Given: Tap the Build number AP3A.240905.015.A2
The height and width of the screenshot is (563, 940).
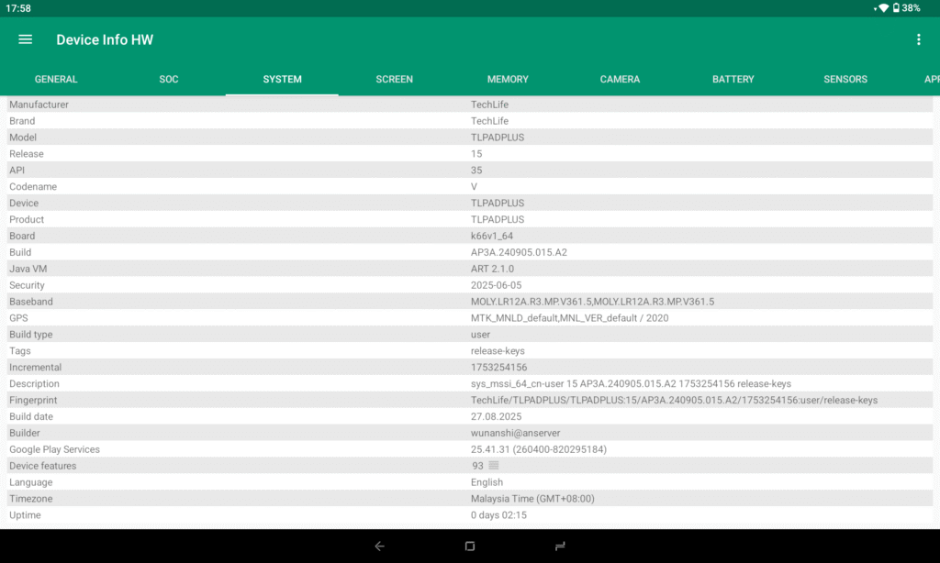Looking at the screenshot, I should [519, 252].
